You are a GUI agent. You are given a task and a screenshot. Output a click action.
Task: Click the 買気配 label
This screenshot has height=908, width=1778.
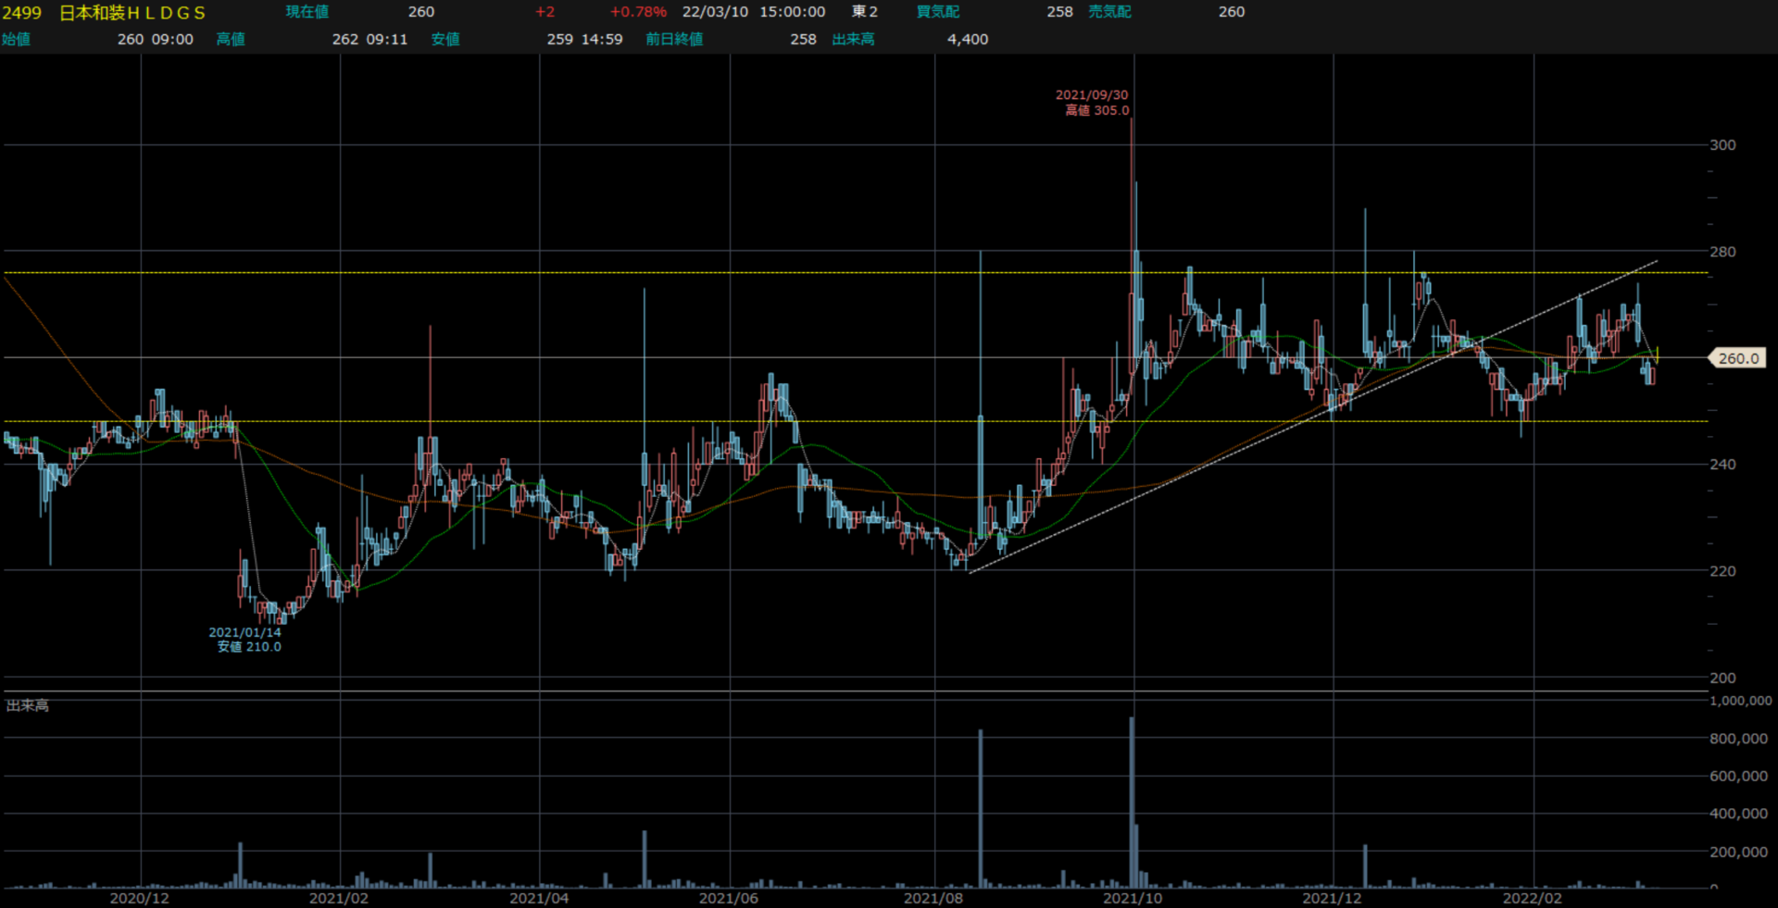coord(938,12)
